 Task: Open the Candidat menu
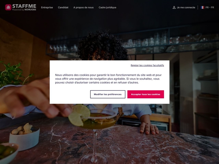coord(63,8)
